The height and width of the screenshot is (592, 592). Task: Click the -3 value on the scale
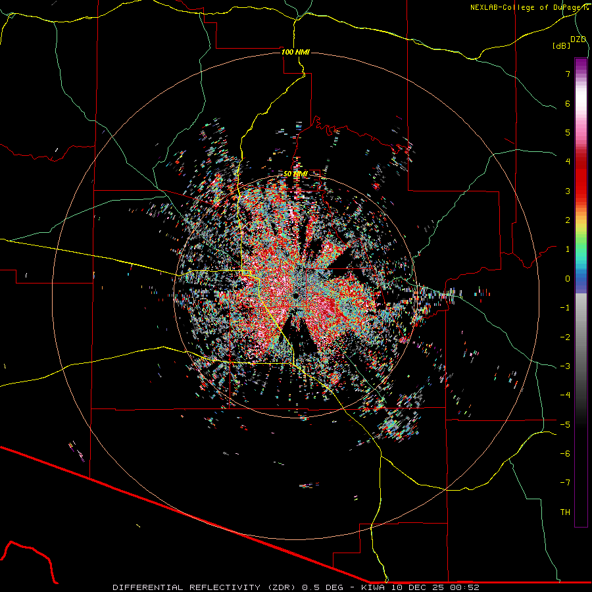565,366
